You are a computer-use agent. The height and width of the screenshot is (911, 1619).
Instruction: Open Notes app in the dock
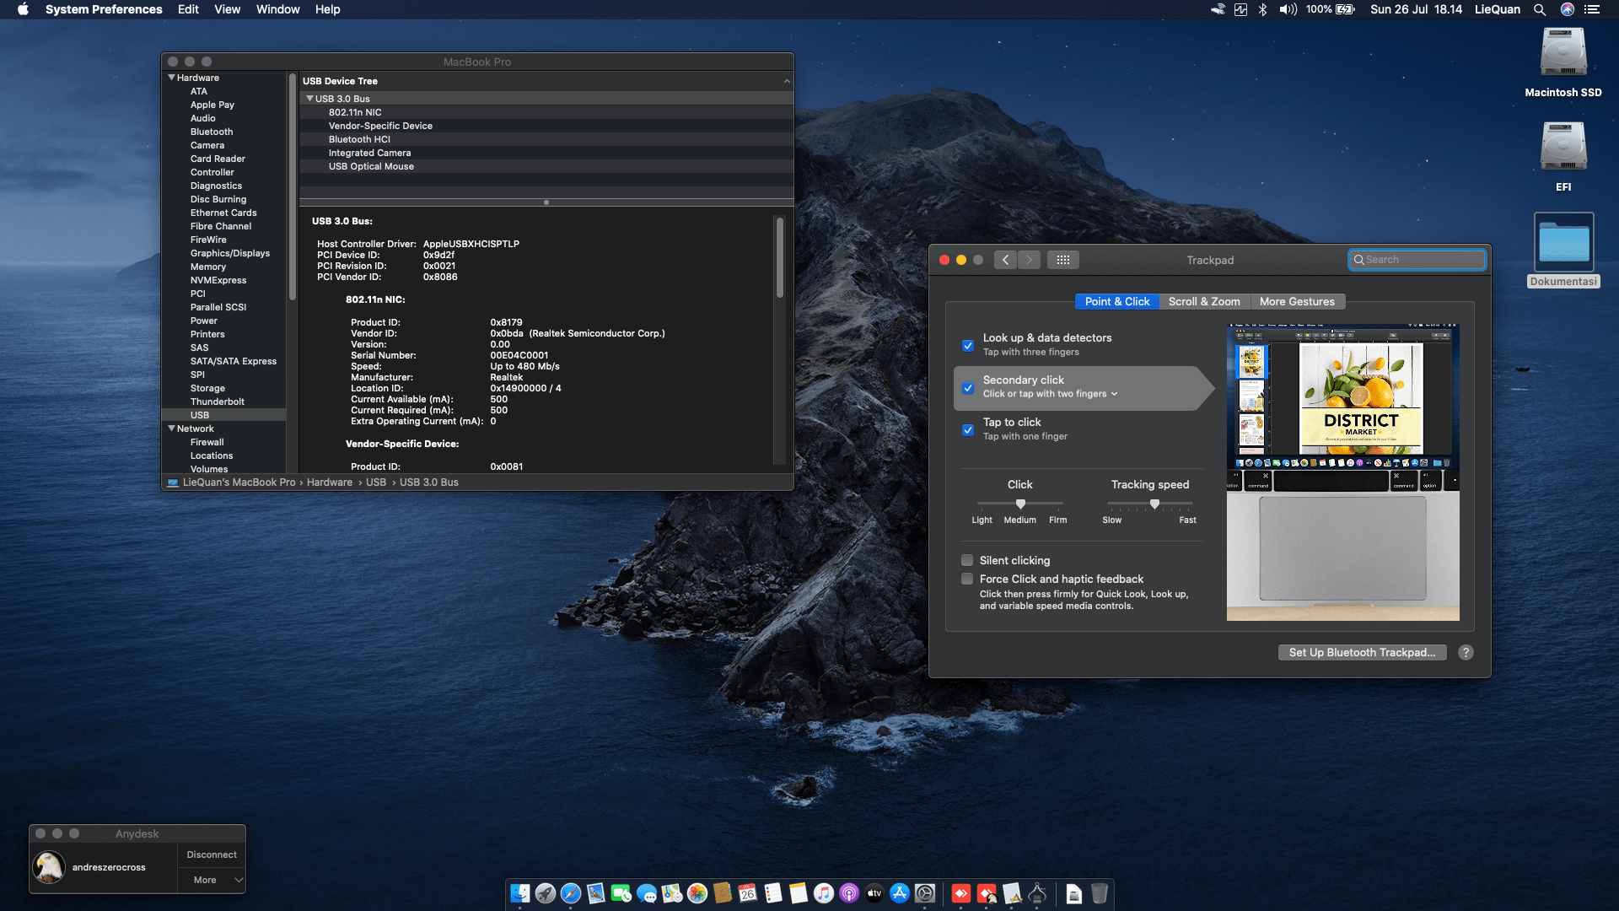(x=799, y=893)
